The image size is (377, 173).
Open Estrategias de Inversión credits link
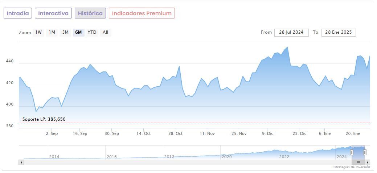tap(351, 167)
